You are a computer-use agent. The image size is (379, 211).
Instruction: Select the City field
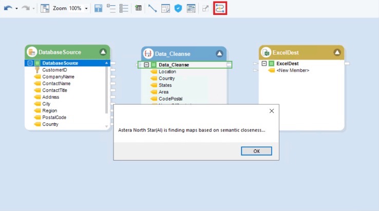46,104
